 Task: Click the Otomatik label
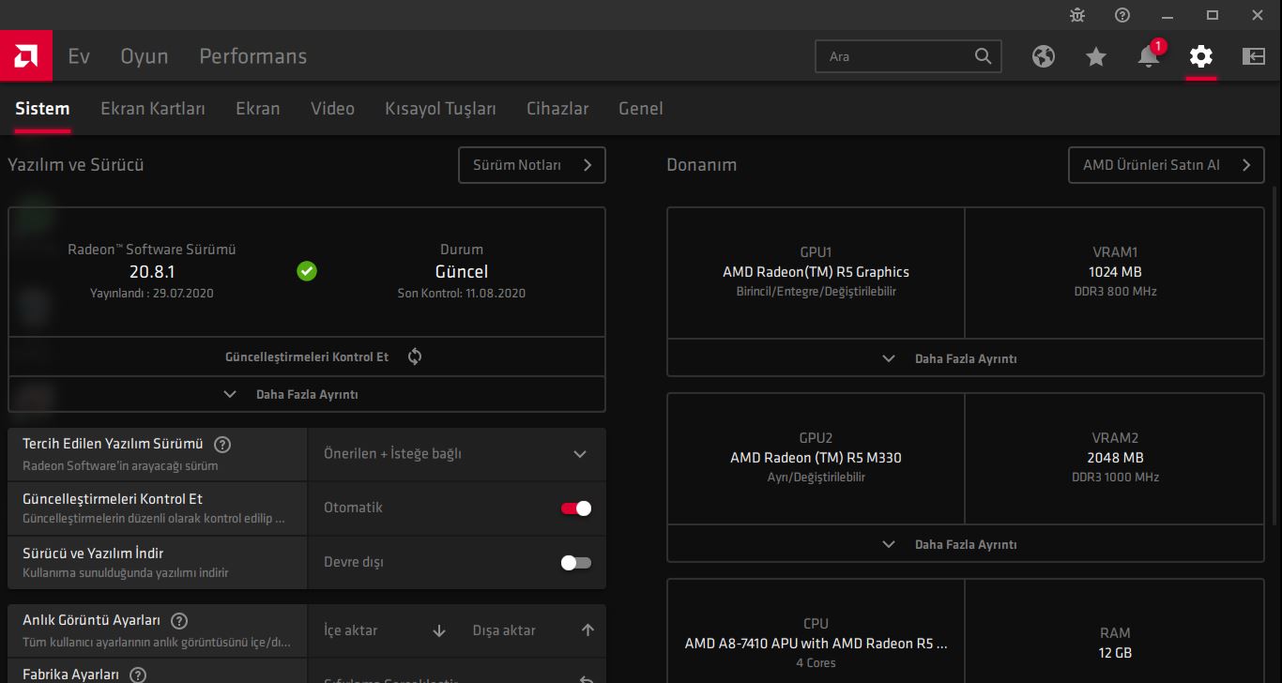tap(353, 508)
